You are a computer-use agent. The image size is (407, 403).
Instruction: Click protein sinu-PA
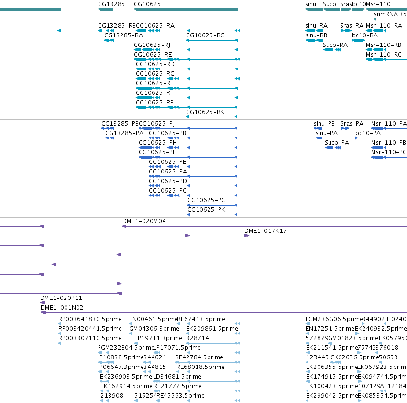327,133
